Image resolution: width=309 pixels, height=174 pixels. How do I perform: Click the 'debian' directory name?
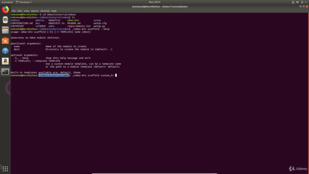point(40,20)
